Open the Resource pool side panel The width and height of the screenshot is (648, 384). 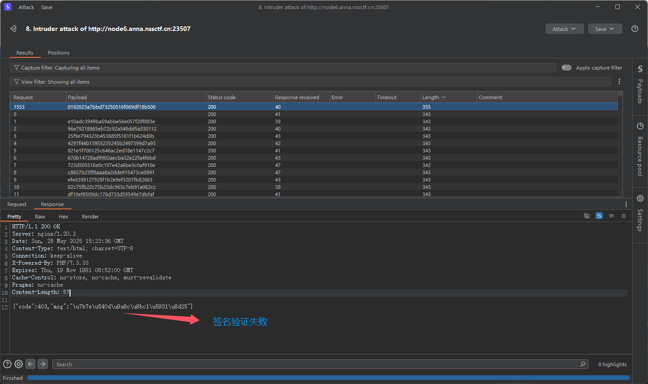tap(640, 150)
